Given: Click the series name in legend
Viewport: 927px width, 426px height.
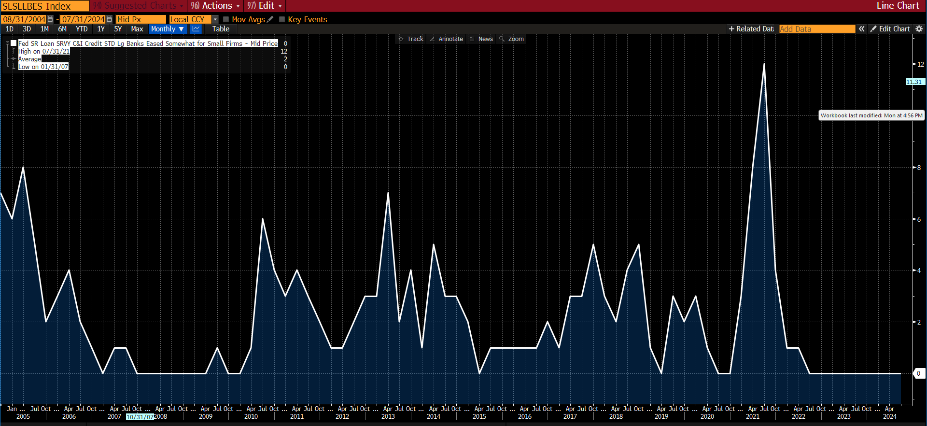Looking at the screenshot, I should (148, 43).
